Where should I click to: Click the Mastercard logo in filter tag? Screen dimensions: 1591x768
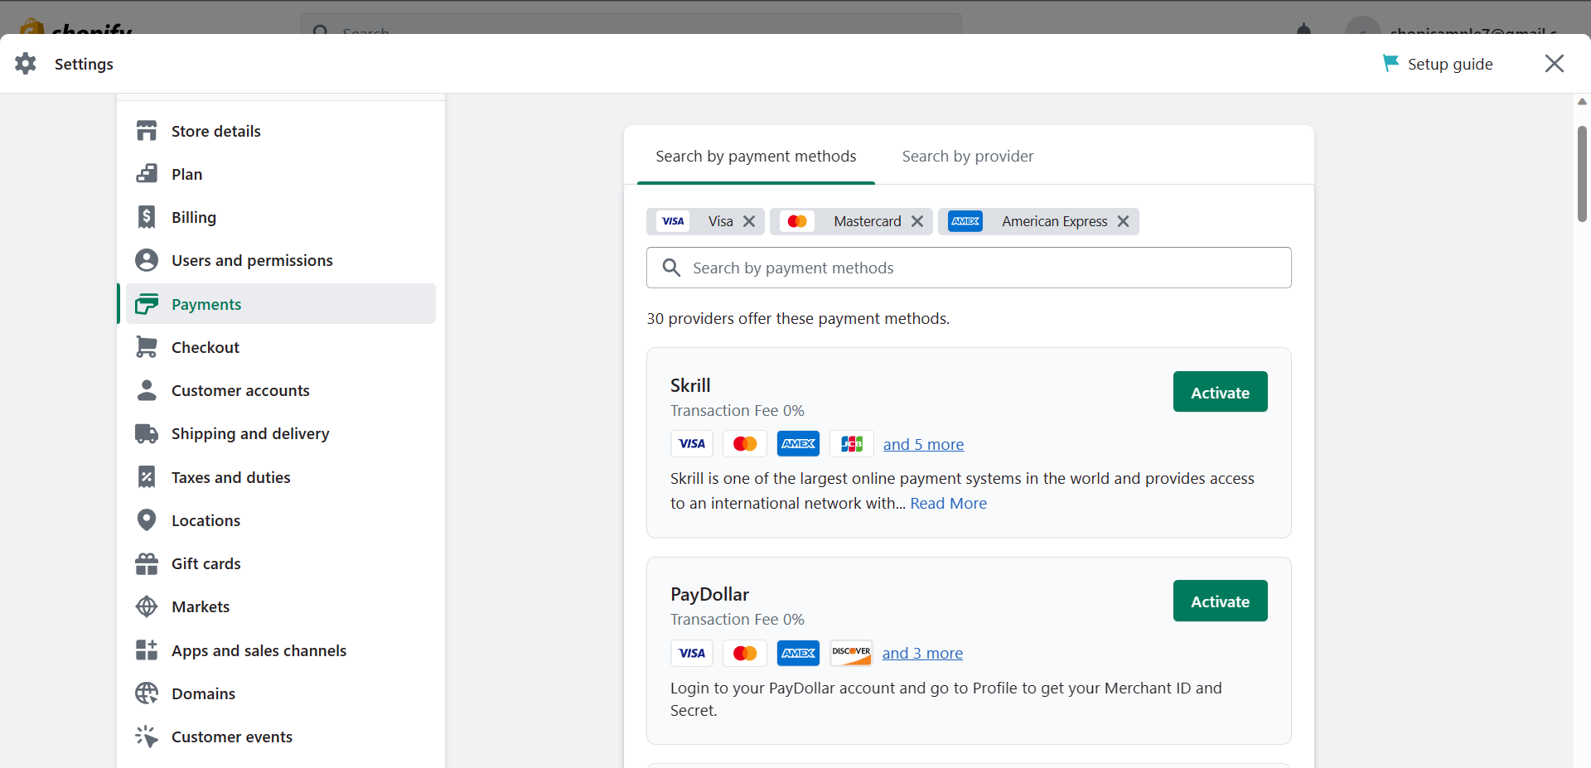[797, 221]
